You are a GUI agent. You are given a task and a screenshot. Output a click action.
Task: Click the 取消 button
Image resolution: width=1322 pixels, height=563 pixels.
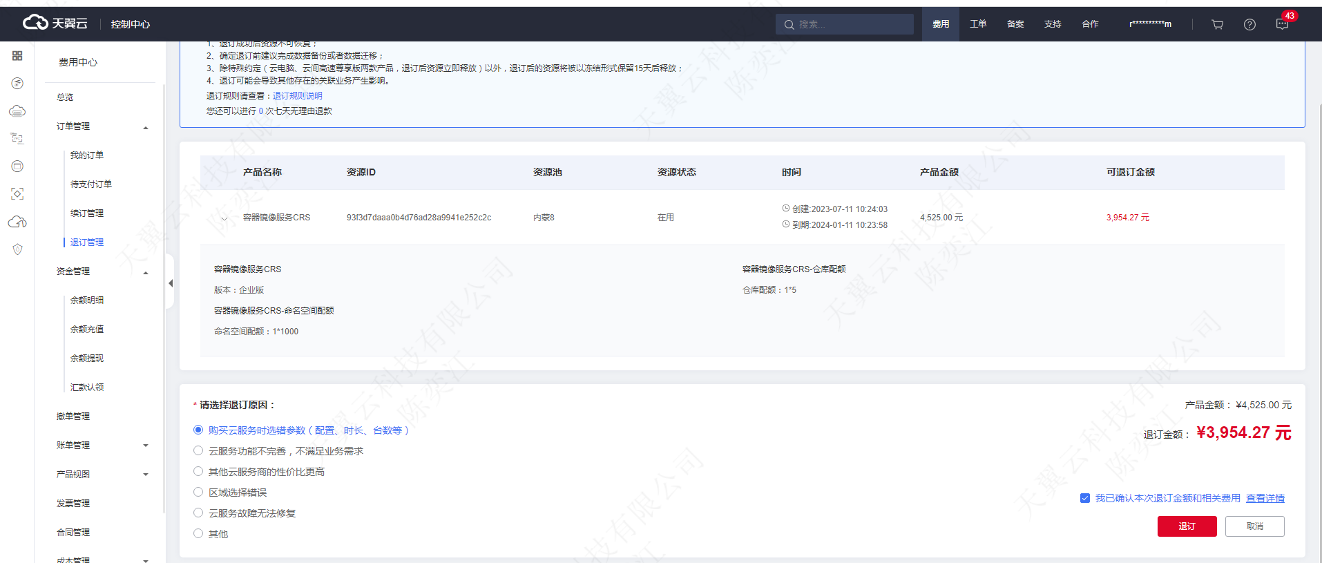point(1254,526)
